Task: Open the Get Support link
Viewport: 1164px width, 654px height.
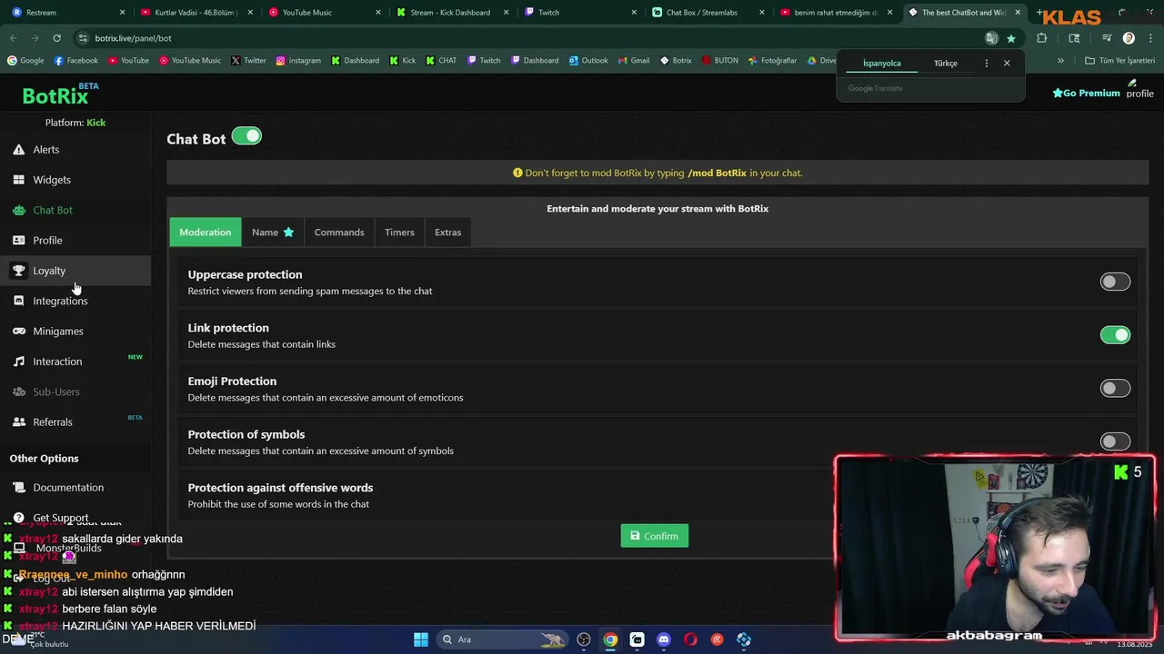Action: pyautogui.click(x=61, y=518)
